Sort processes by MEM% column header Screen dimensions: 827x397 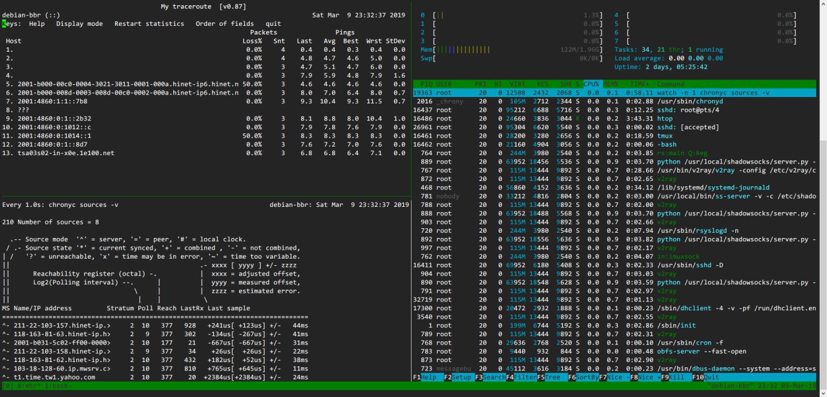(611, 84)
